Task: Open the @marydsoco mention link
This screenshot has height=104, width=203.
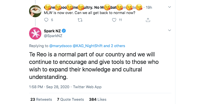Action: [60, 46]
